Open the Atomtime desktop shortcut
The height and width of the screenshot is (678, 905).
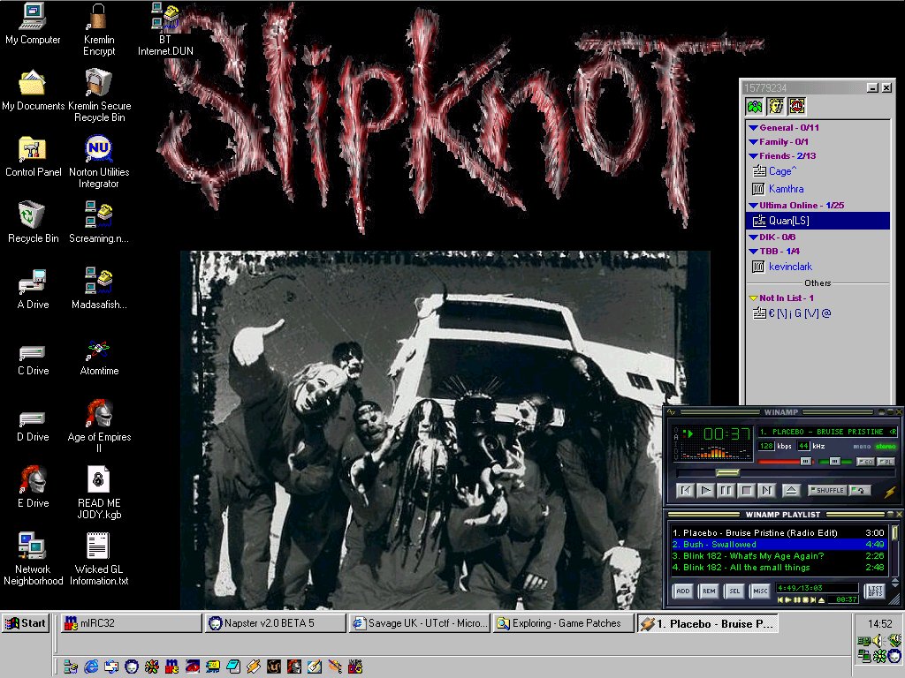(99, 350)
